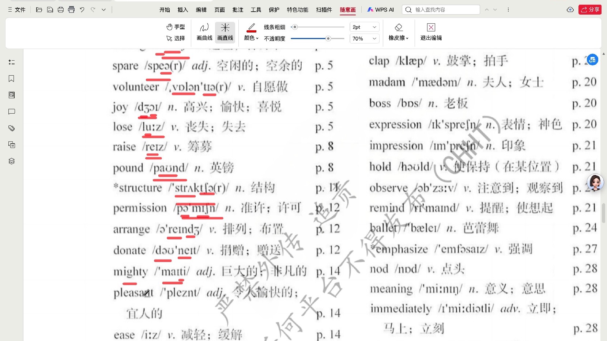Click the vertical scrollbar thumb
Image resolution: width=607 pixels, height=341 pixels.
(x=603, y=213)
